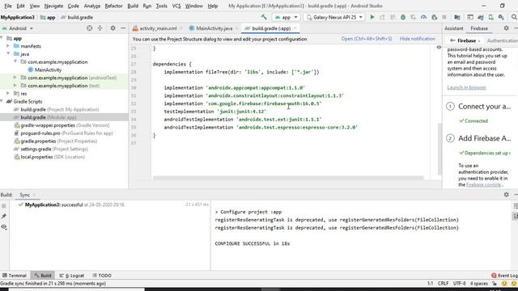Click the Stop square icon in toolbar
The image size is (518, 291).
click(444, 17)
